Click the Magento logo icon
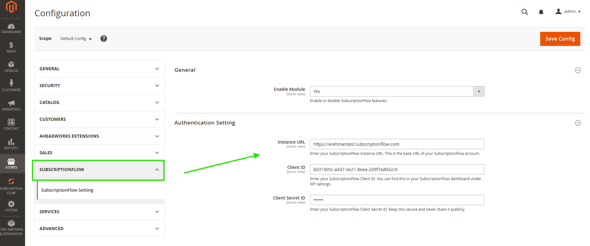This screenshot has width=590, height=246. [x=11, y=7]
